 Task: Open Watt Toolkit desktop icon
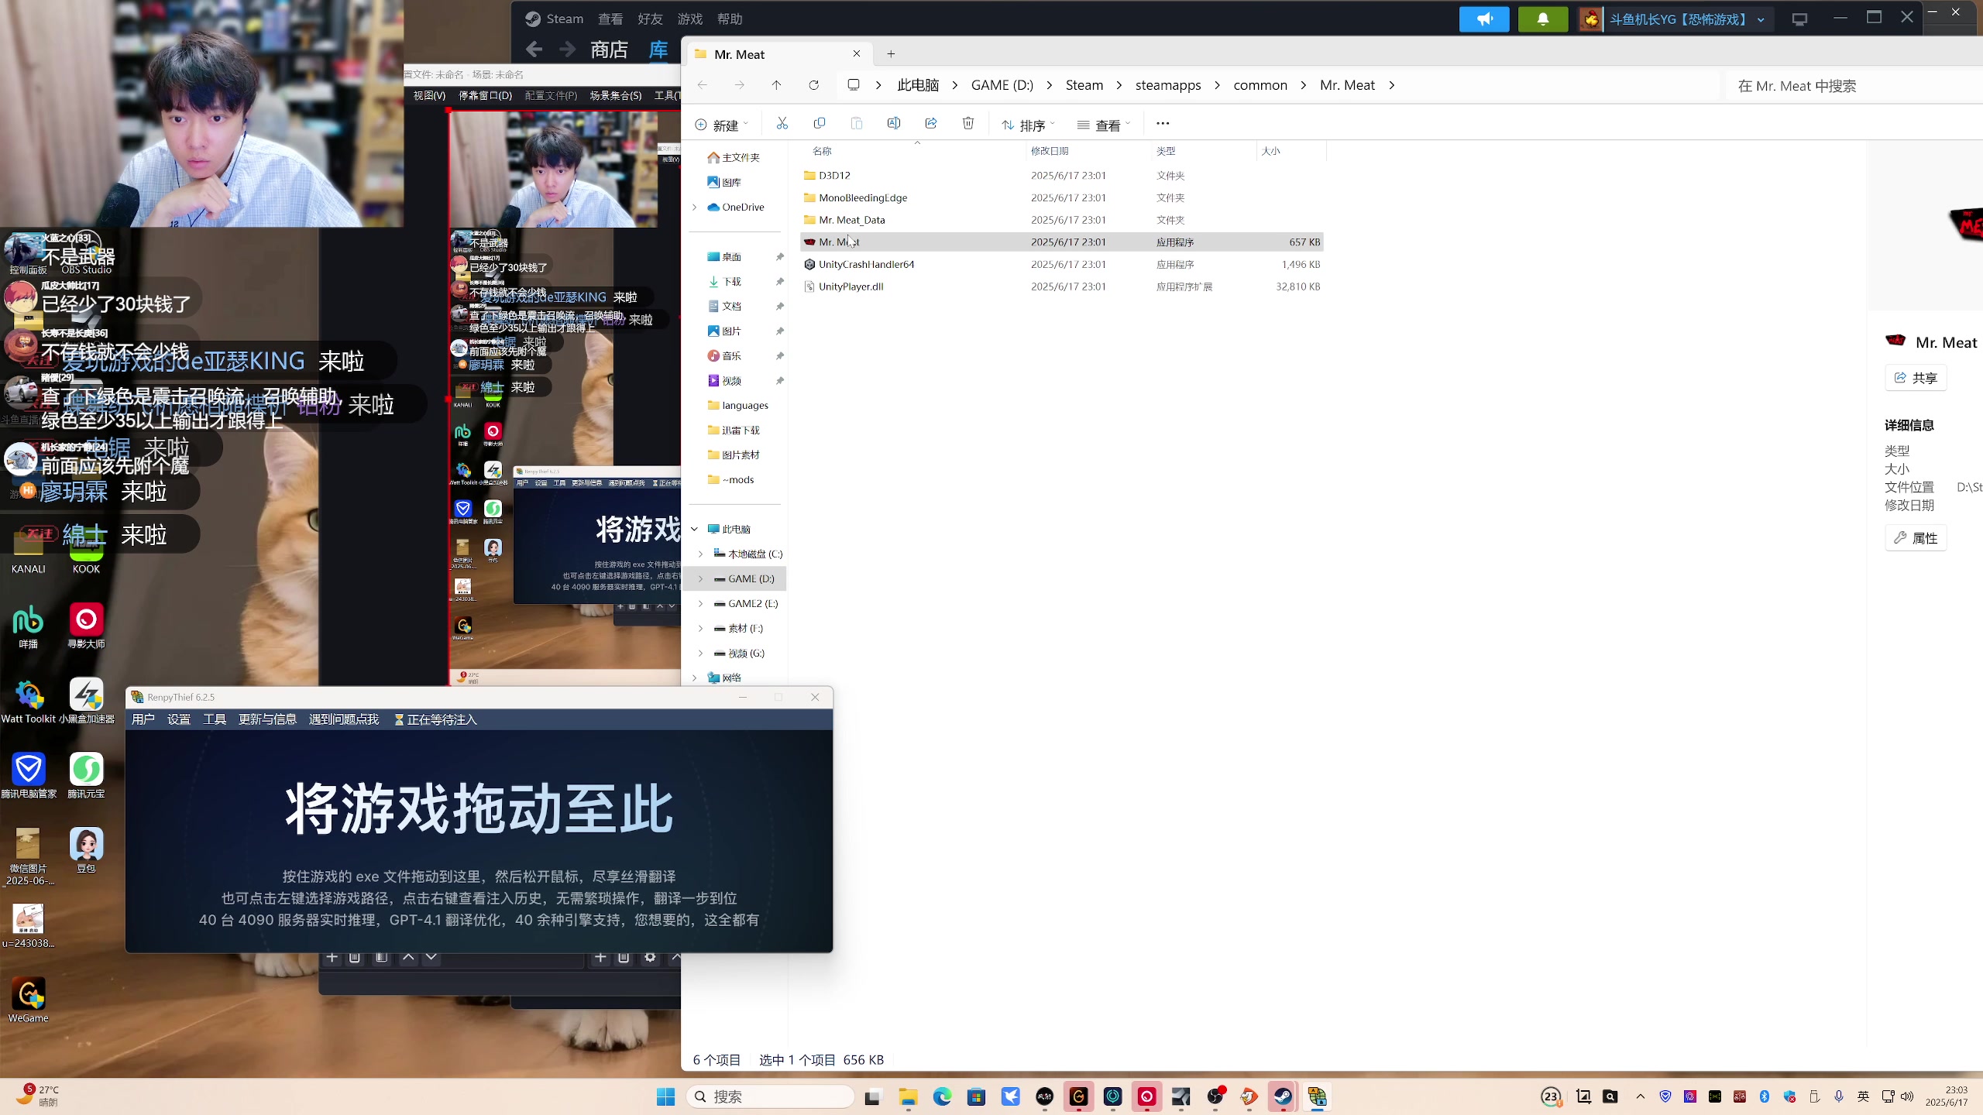pos(29,702)
